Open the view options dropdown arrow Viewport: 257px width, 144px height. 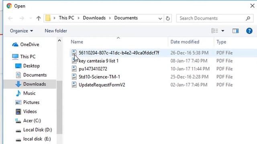point(223,31)
